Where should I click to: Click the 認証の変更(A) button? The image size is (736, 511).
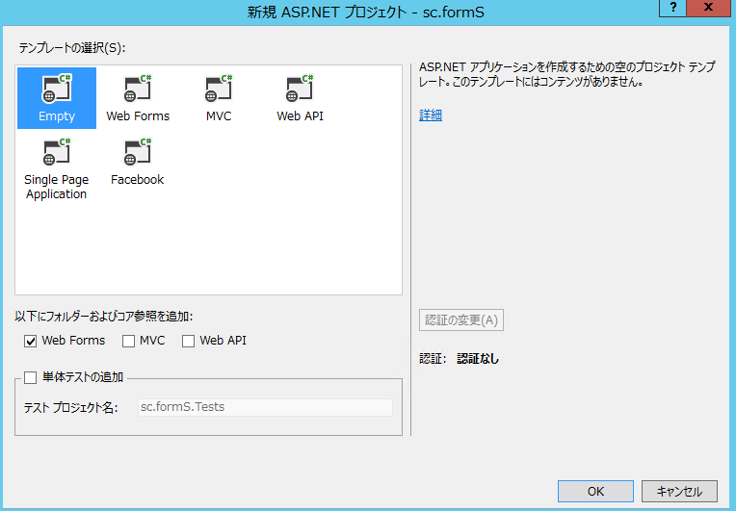pos(461,320)
